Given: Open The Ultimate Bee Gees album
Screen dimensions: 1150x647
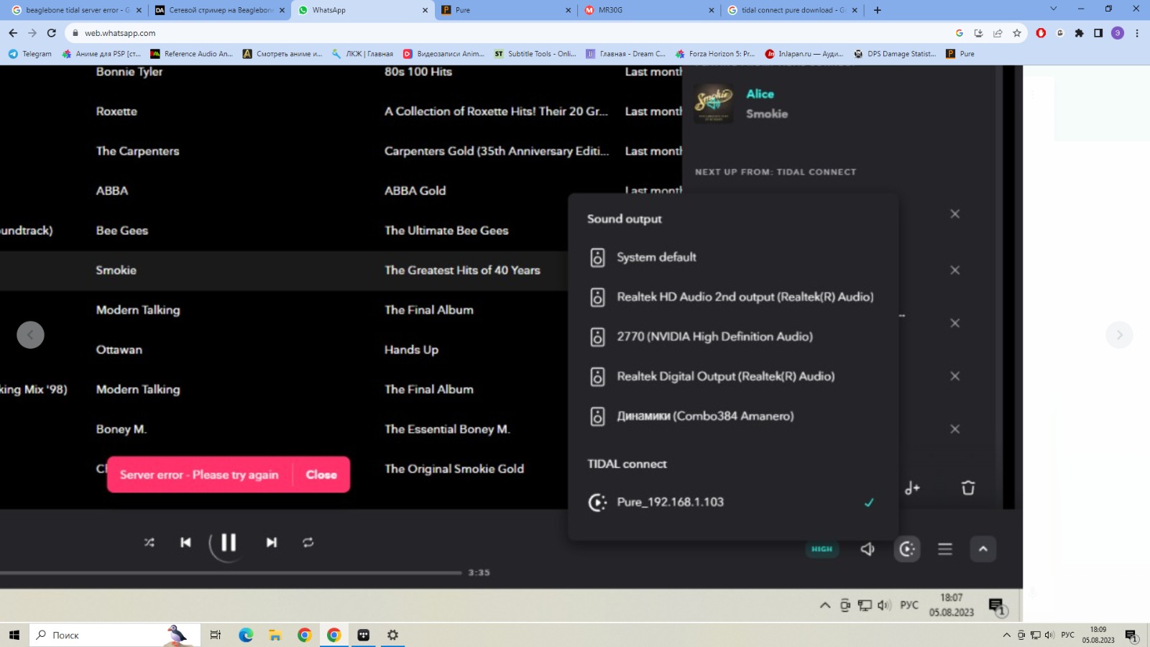Looking at the screenshot, I should click(446, 231).
